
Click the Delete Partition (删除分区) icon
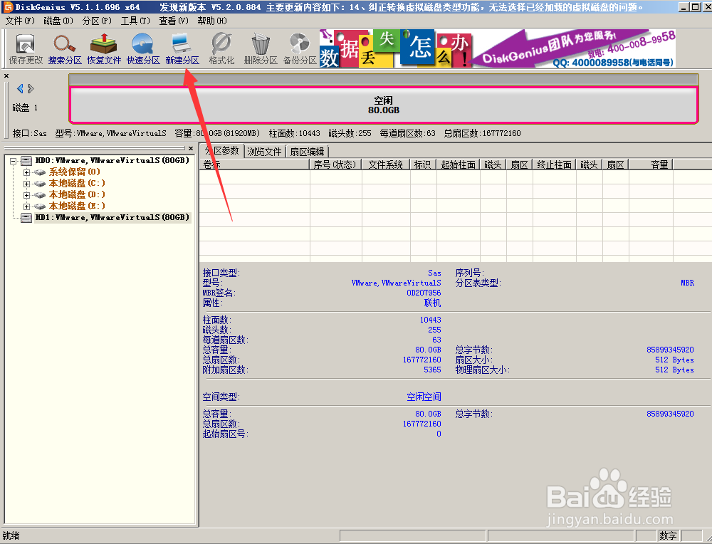pos(261,49)
